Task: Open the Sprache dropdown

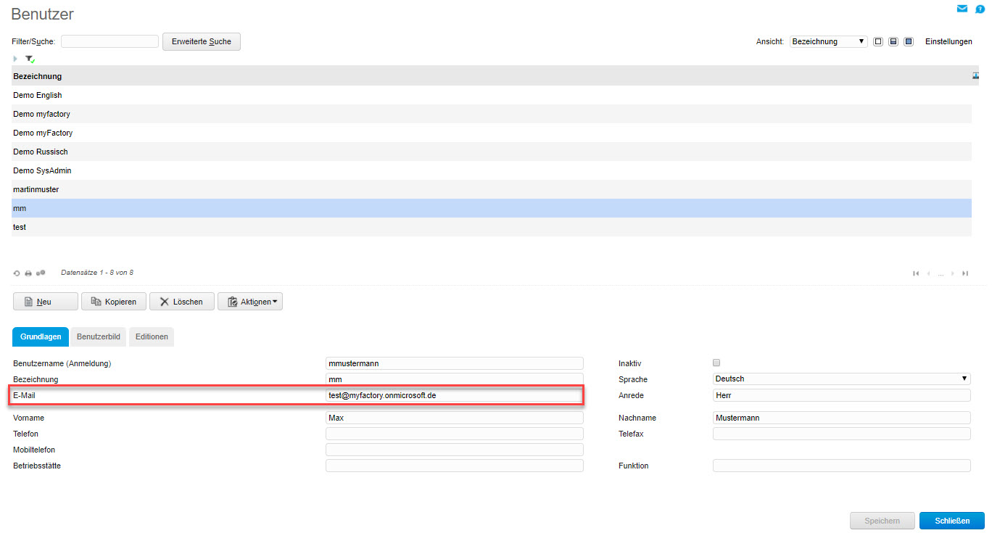Action: [x=841, y=379]
